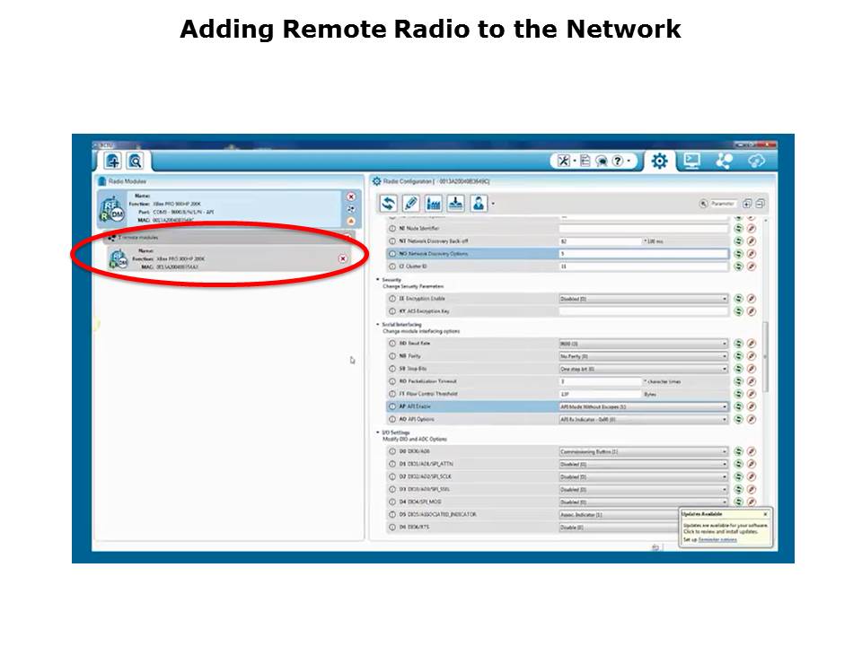The height and width of the screenshot is (646, 862).
Task: Close the Updates Available notification
Action: 764,514
